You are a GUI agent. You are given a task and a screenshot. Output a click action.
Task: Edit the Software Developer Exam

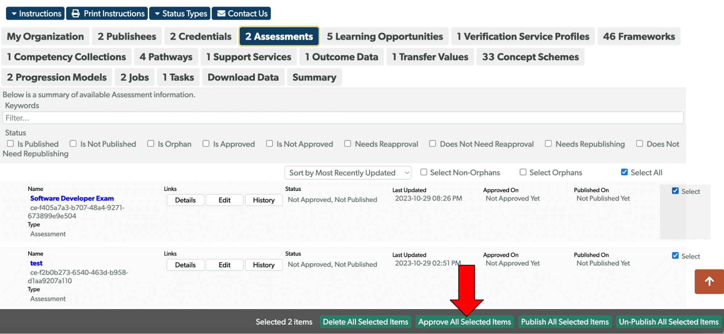[224, 200]
